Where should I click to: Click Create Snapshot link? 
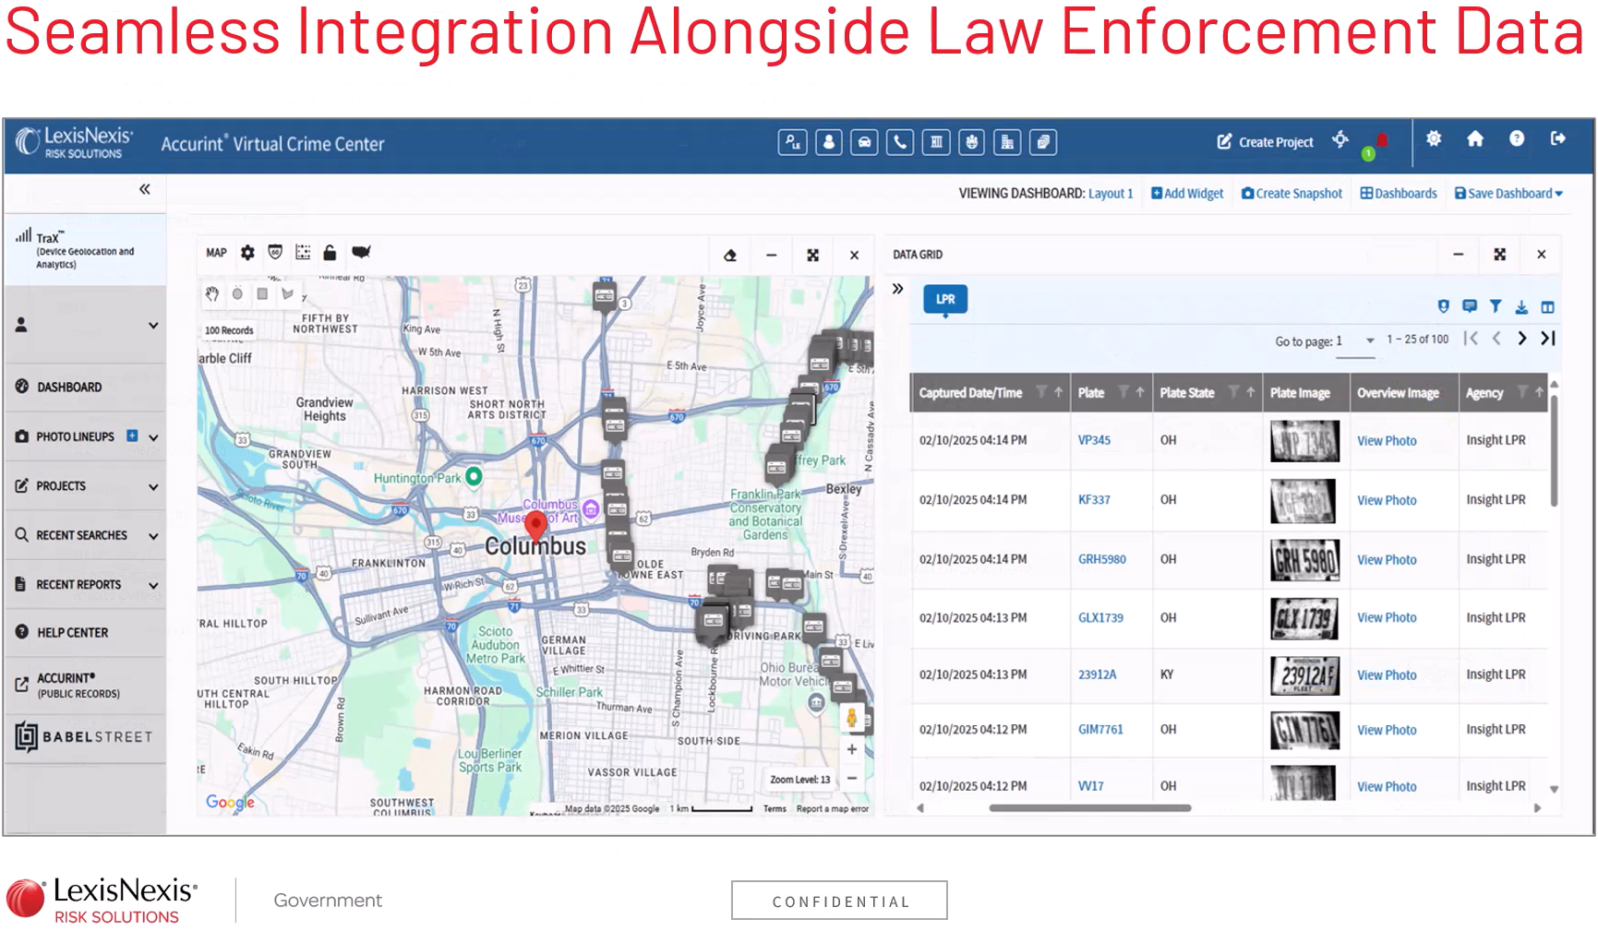[x=1292, y=194]
